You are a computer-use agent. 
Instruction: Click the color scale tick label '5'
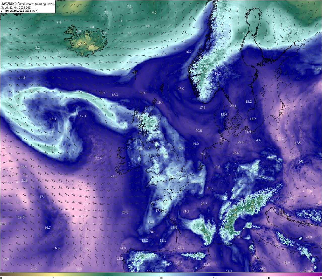pos(107,278)
